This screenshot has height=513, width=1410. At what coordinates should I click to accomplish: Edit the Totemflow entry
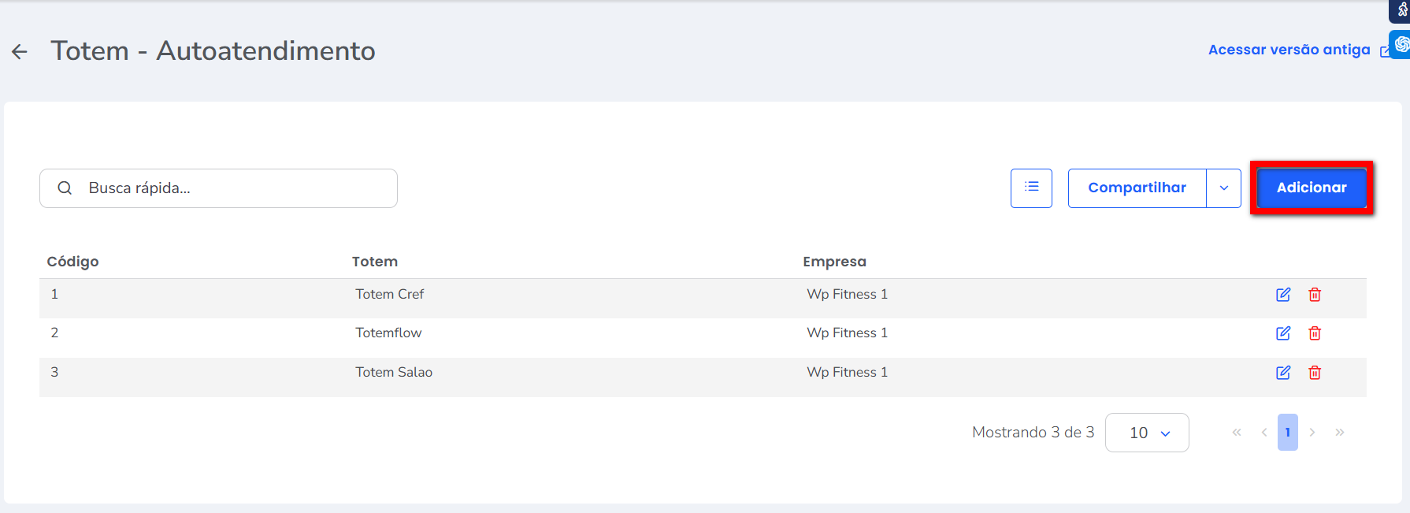pos(1283,333)
